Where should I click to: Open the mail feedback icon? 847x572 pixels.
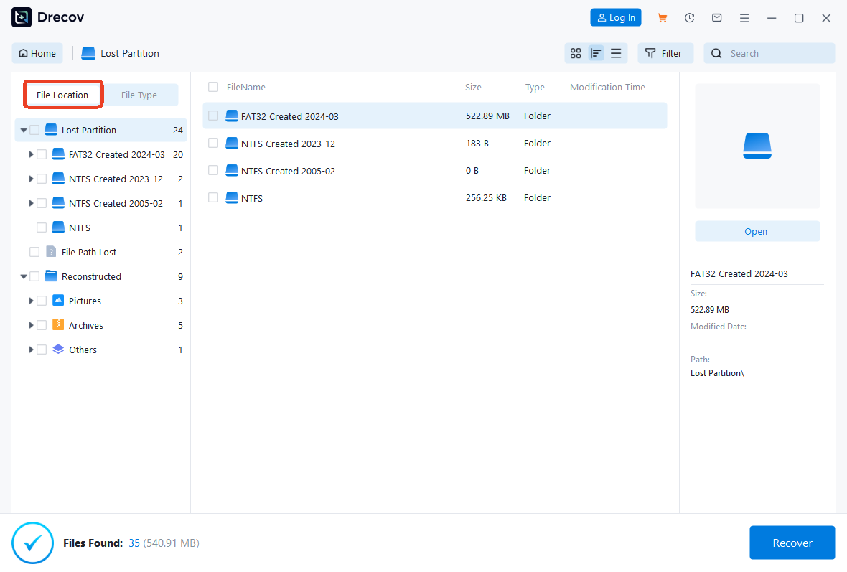[x=716, y=18]
